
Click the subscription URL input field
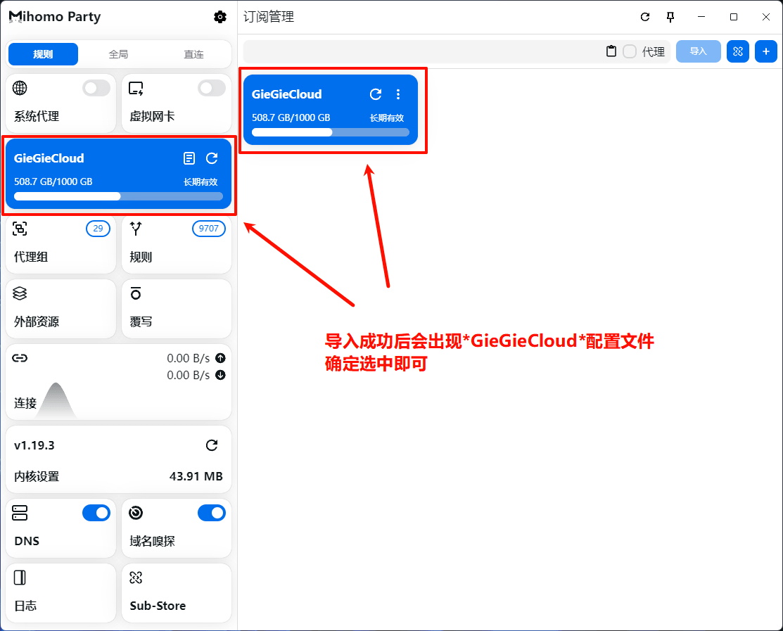[x=424, y=51]
